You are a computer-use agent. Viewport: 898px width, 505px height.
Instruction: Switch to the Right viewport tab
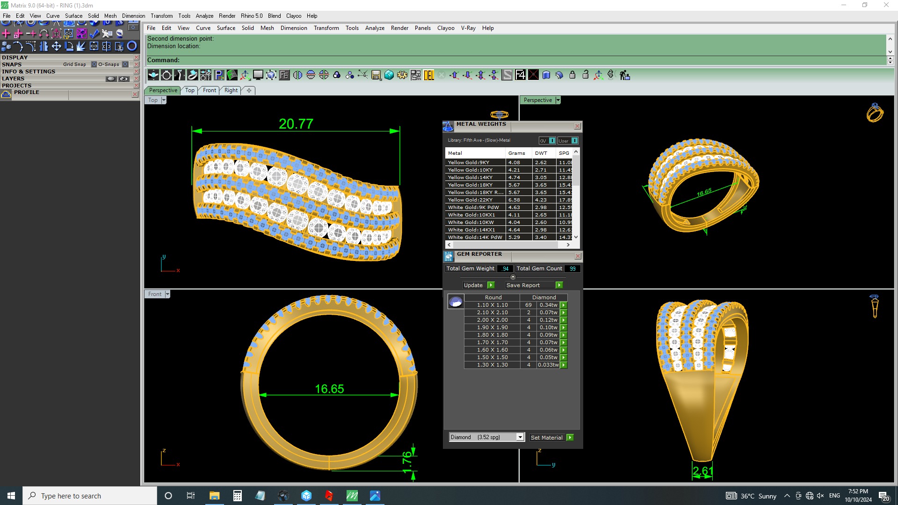click(231, 90)
